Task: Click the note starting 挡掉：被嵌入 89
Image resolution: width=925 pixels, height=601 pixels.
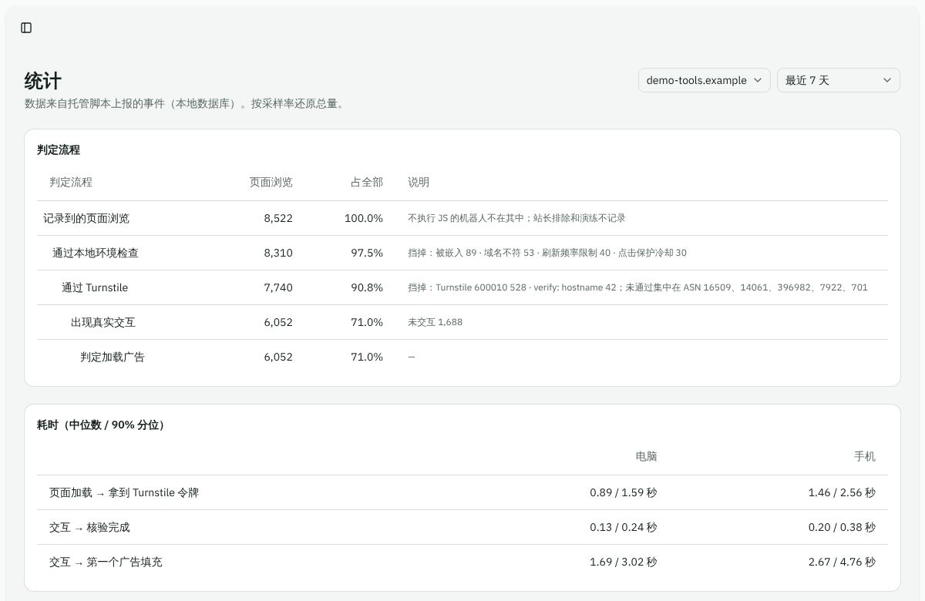Action: click(x=547, y=253)
